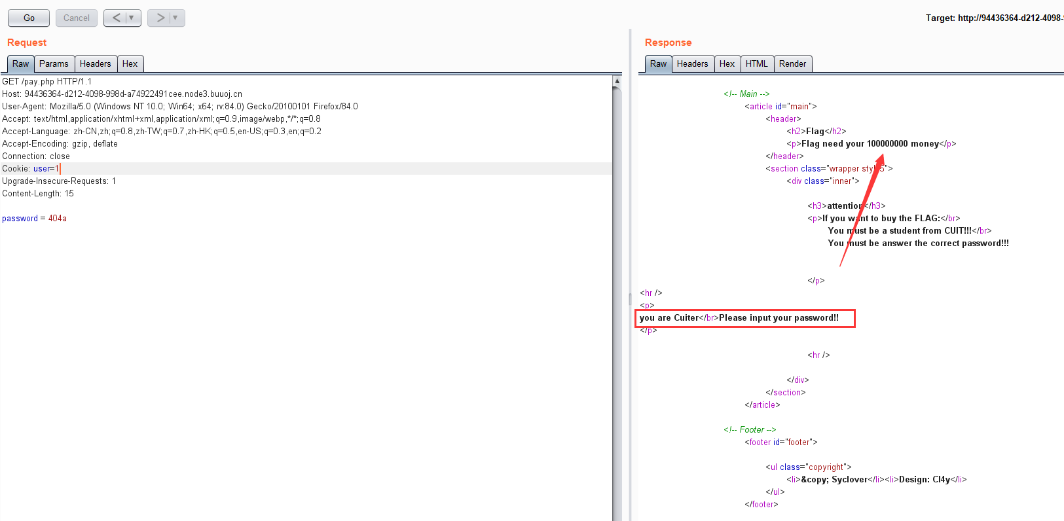Click the 'GET /pay.php HTTP/1.1' line
The width and height of the screenshot is (1064, 521).
click(x=47, y=81)
